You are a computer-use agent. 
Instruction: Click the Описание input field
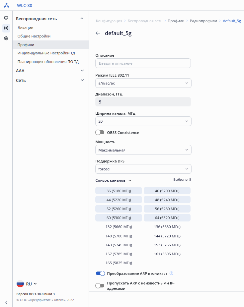143,63
